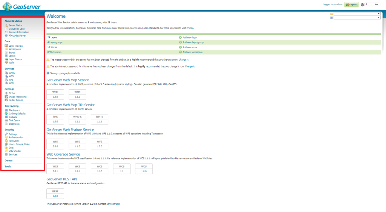Click the WMTS 1.1.1 button

100,119
